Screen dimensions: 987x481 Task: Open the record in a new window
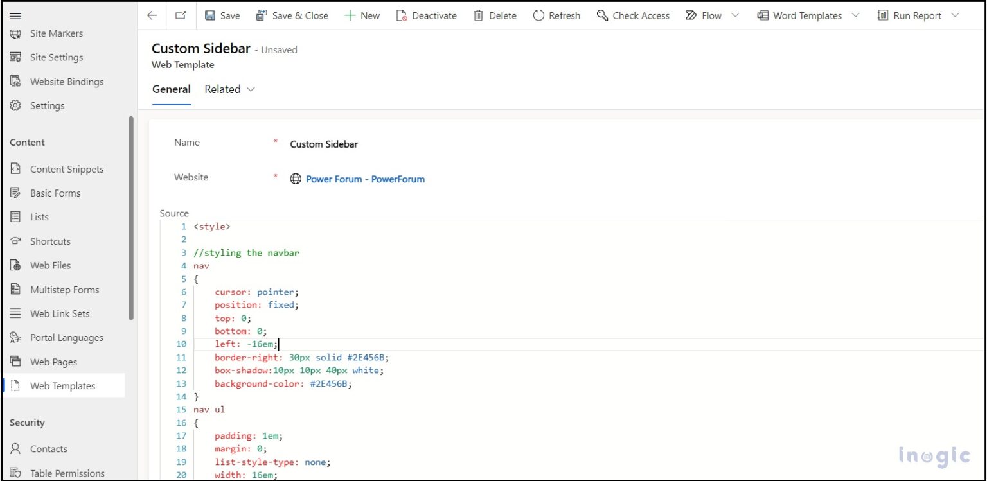[181, 15]
